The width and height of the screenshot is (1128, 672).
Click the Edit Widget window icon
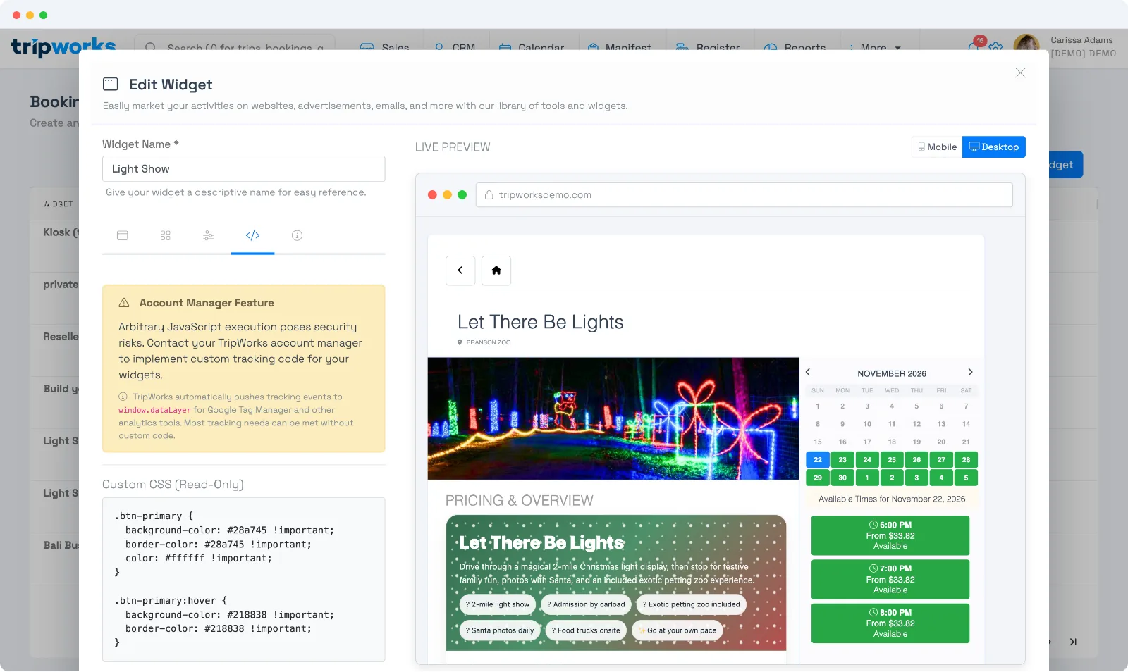point(111,85)
